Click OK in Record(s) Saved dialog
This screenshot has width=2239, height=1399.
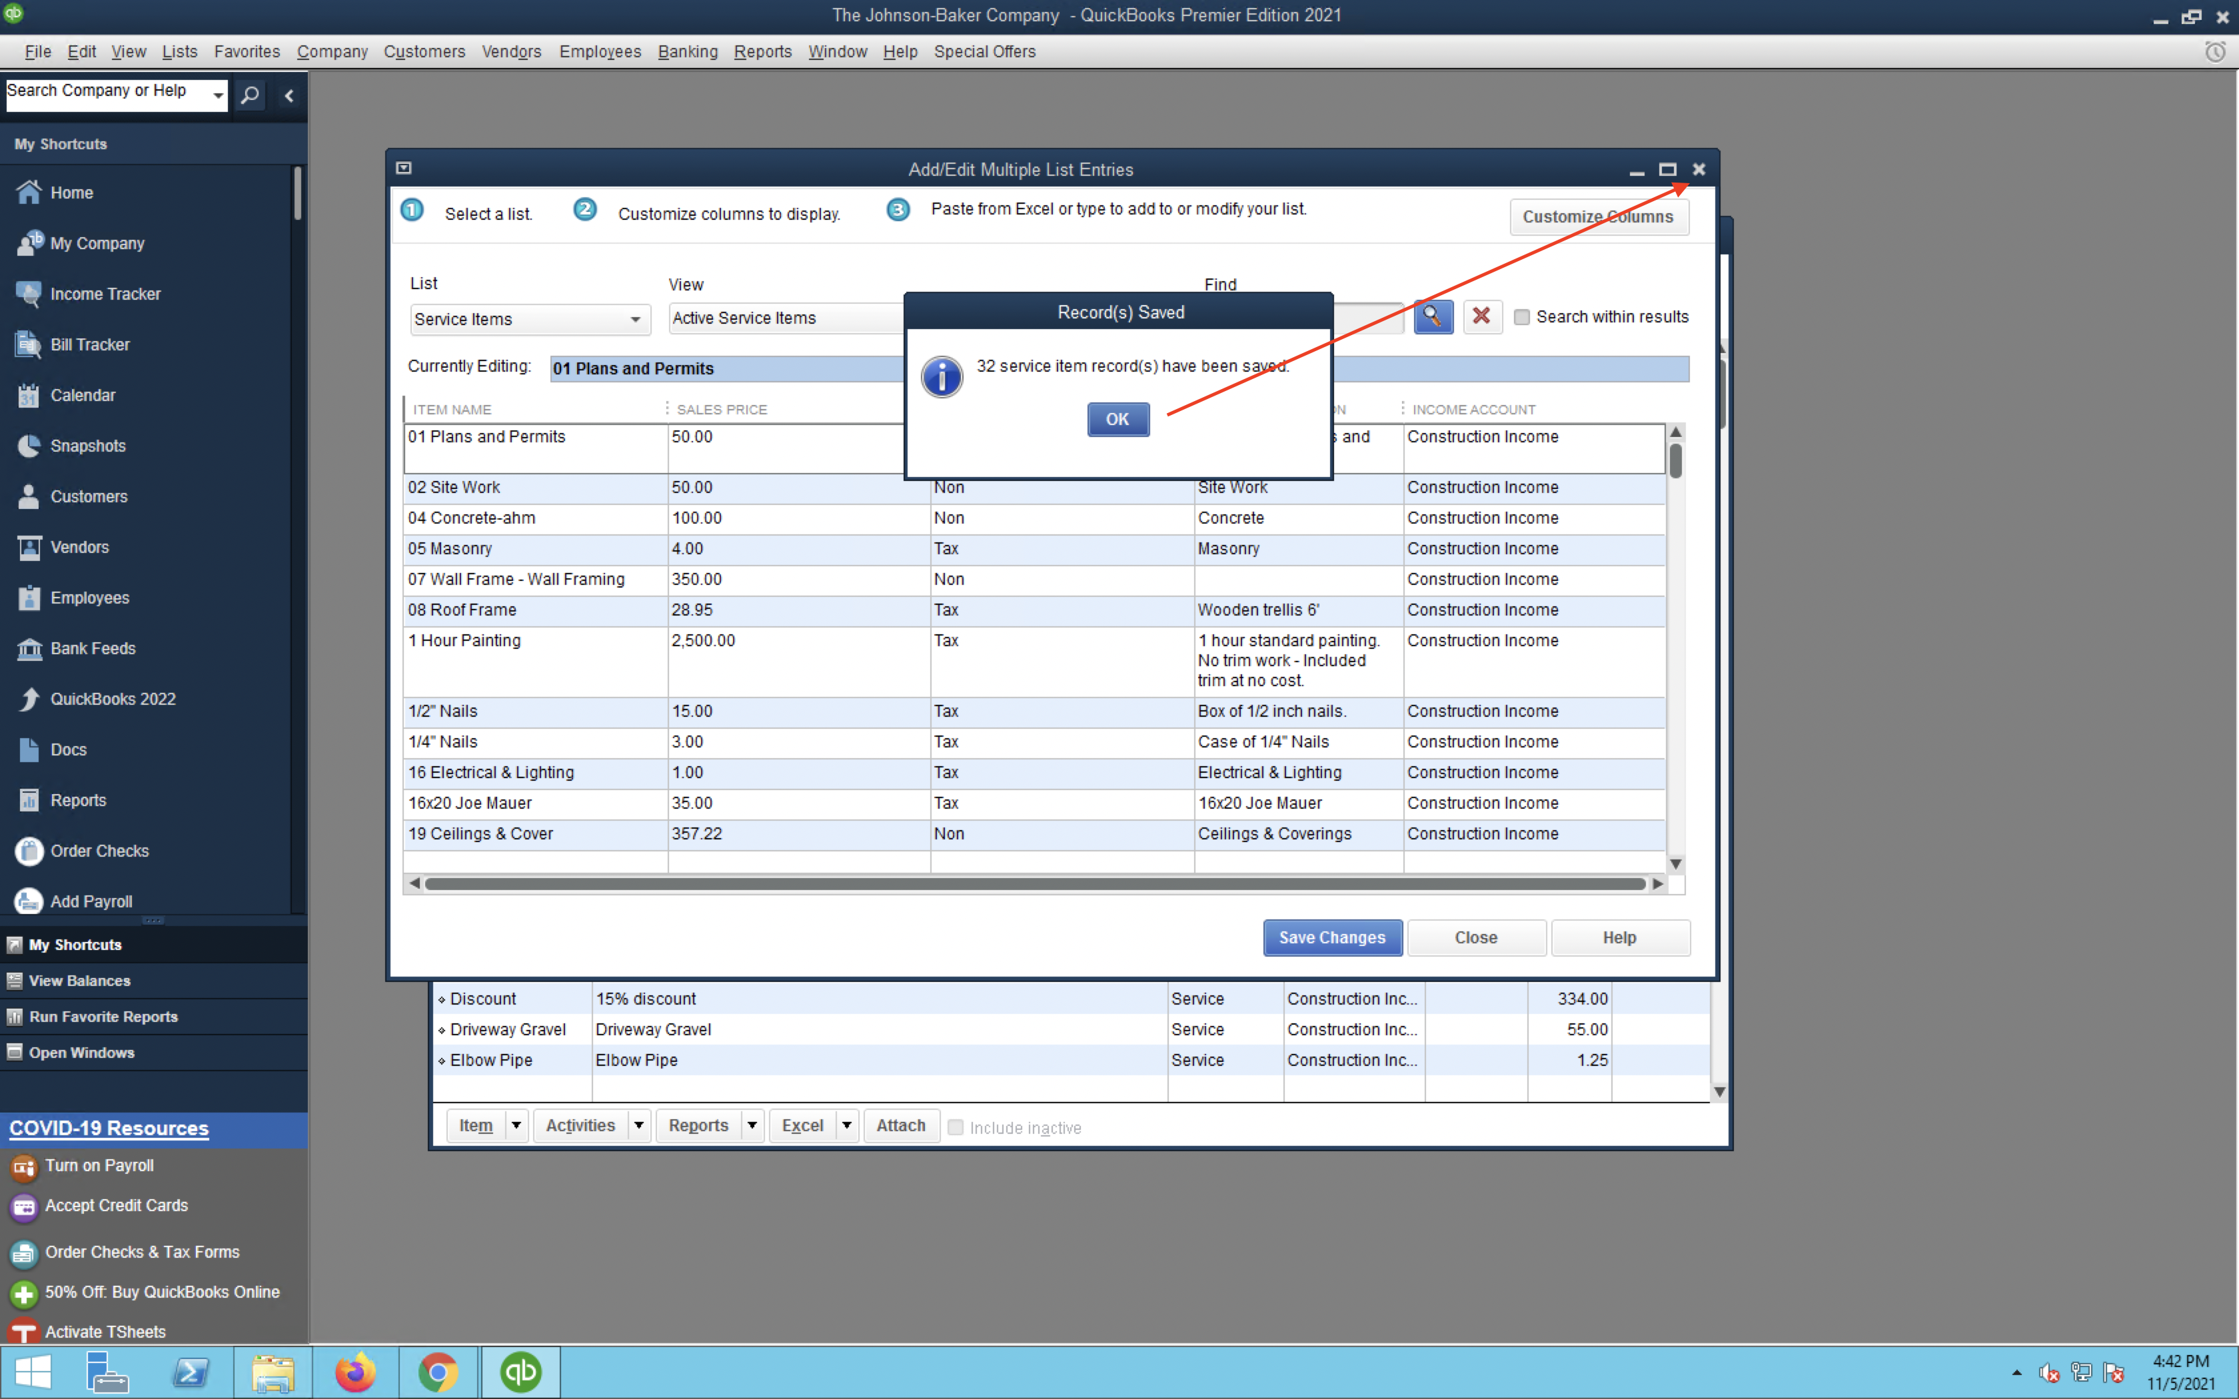[x=1118, y=419]
